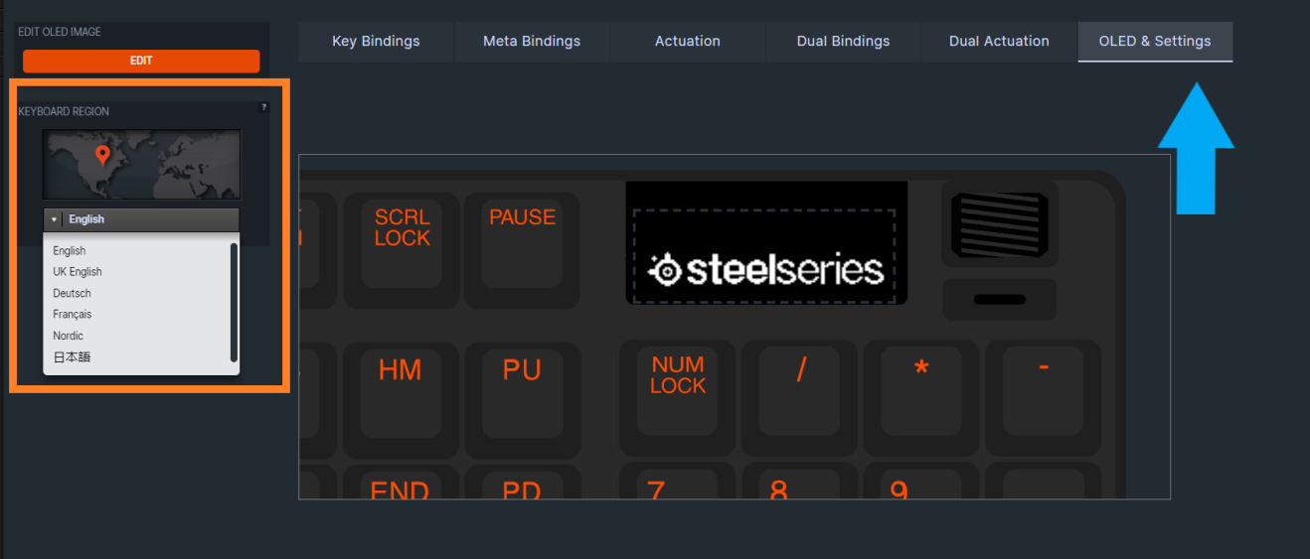The height and width of the screenshot is (559, 1310).
Task: Select UK English from the region list
Action: [x=78, y=272]
